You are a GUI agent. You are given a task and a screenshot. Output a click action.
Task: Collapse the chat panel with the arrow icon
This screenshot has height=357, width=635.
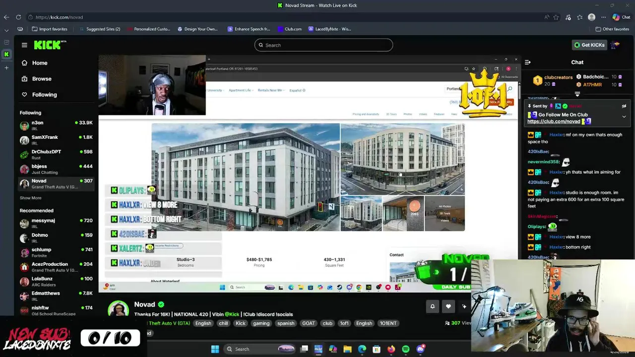tap(528, 62)
